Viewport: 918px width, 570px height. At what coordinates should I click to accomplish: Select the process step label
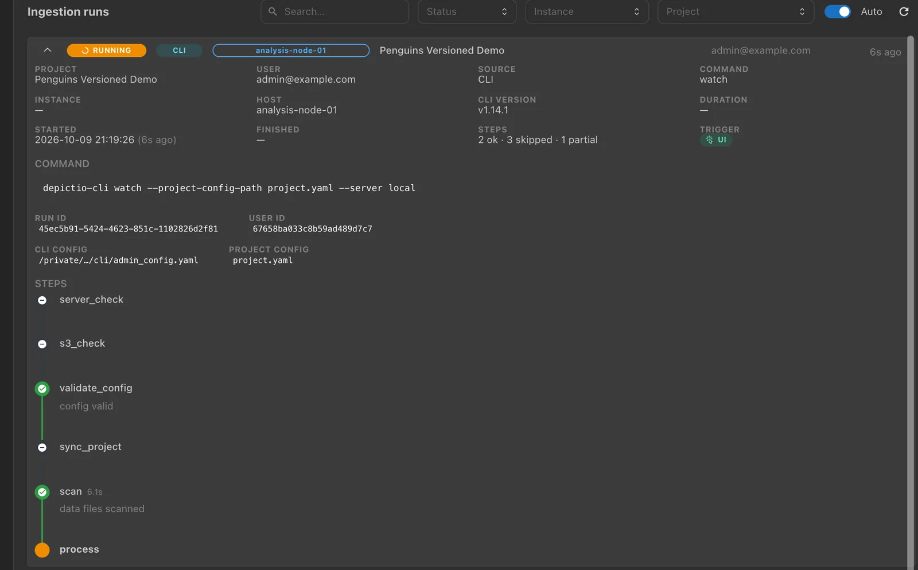point(79,549)
